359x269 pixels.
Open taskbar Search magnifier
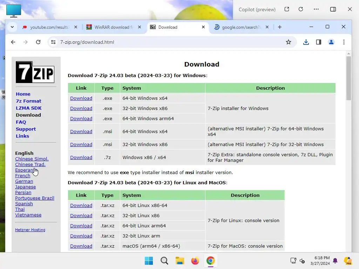[164, 261]
